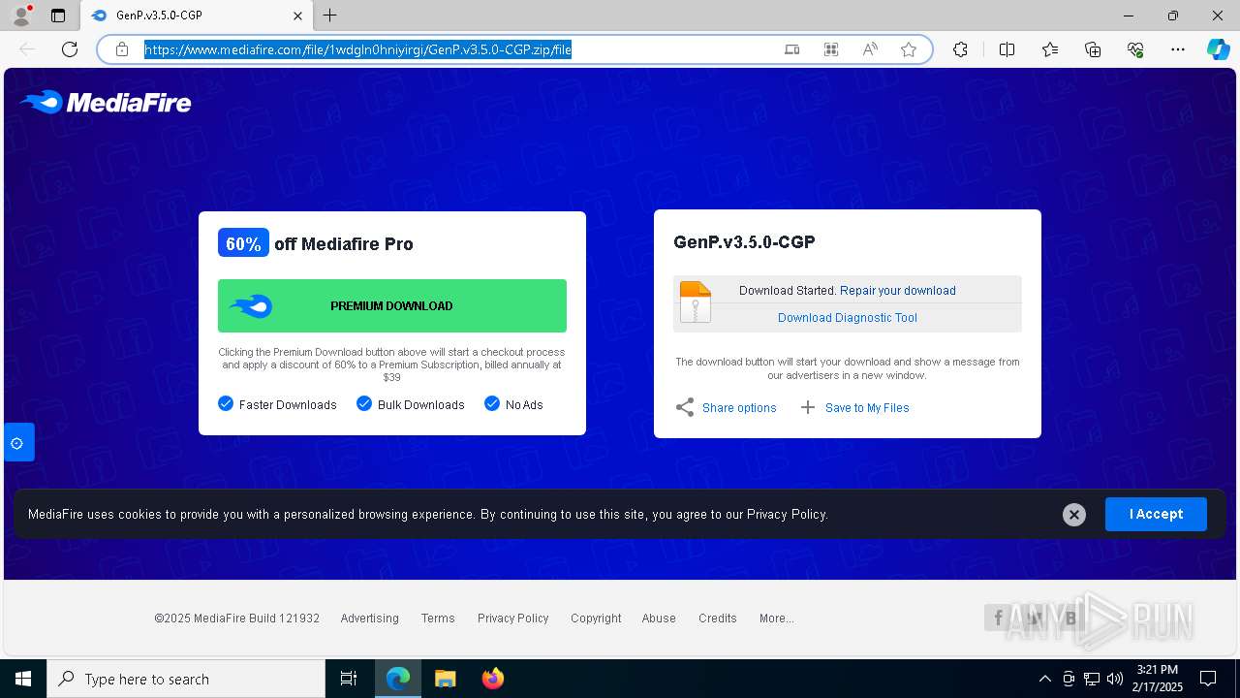
Task: Click the I Accept cookie button
Action: click(1156, 514)
